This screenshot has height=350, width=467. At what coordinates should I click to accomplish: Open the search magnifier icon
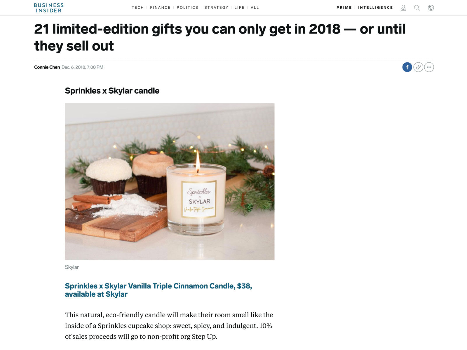(x=417, y=8)
